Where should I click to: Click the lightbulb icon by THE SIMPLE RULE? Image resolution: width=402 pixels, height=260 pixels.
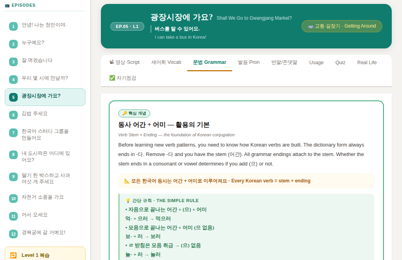tap(128, 201)
